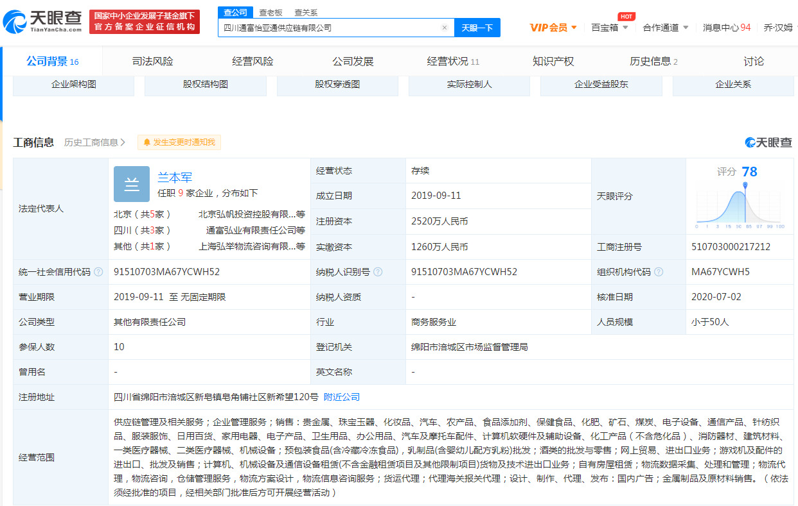Click the paid-in capital value 1260万人民币

coord(439,247)
